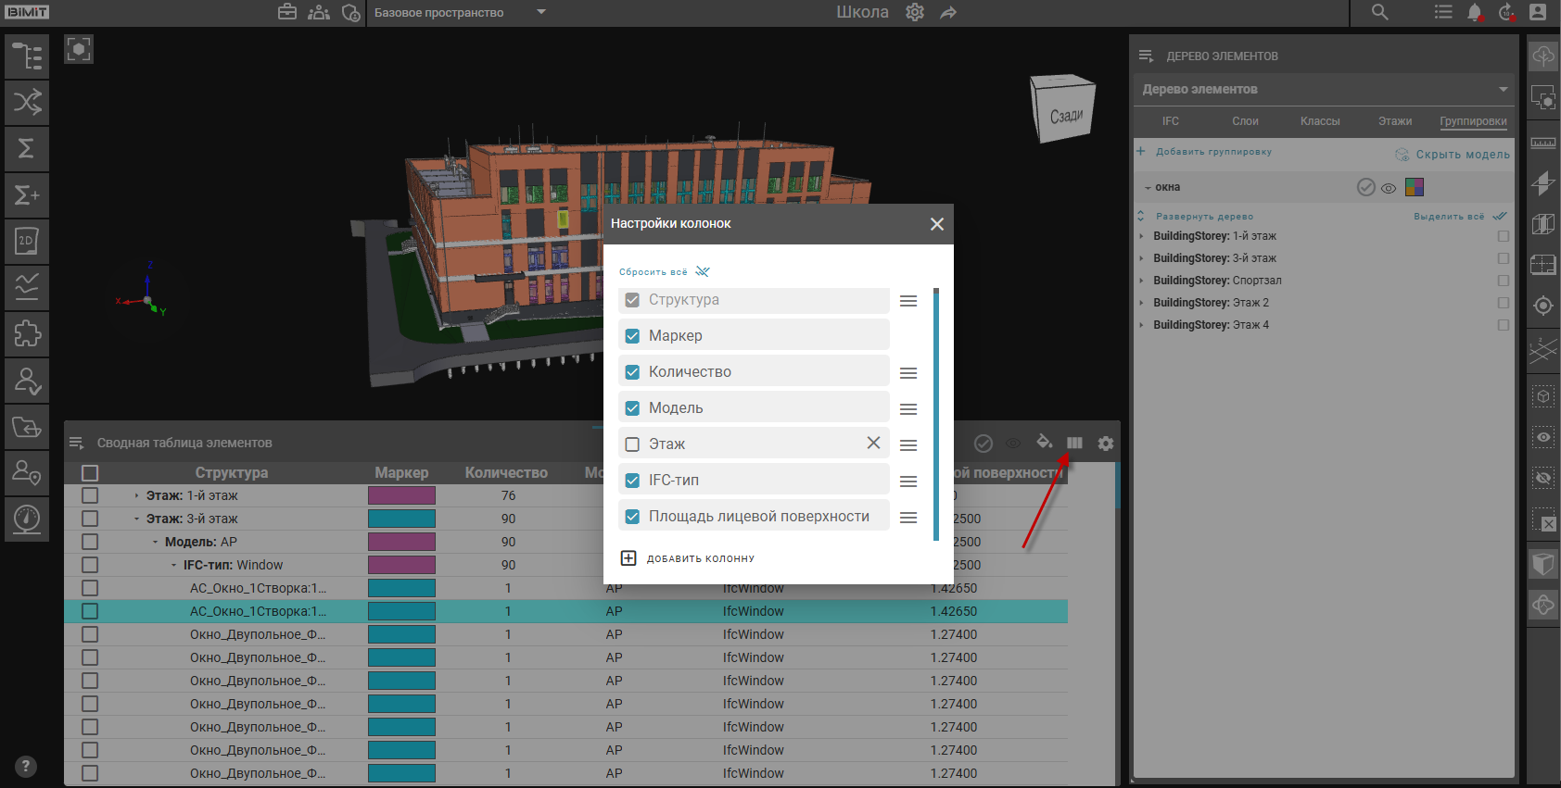Enable the Этаж column checkbox
This screenshot has height=788, width=1561.
click(x=632, y=444)
